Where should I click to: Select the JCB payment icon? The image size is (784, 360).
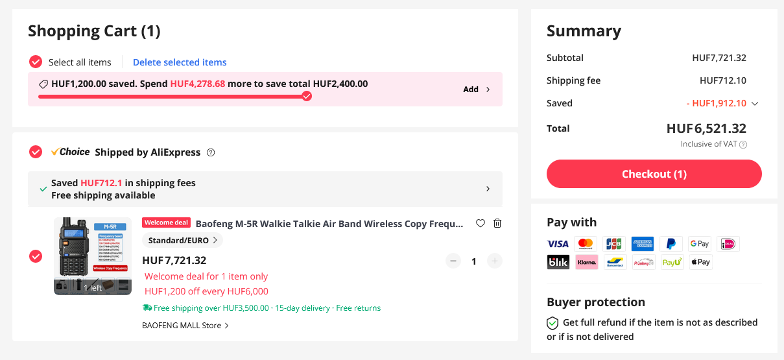coord(614,244)
